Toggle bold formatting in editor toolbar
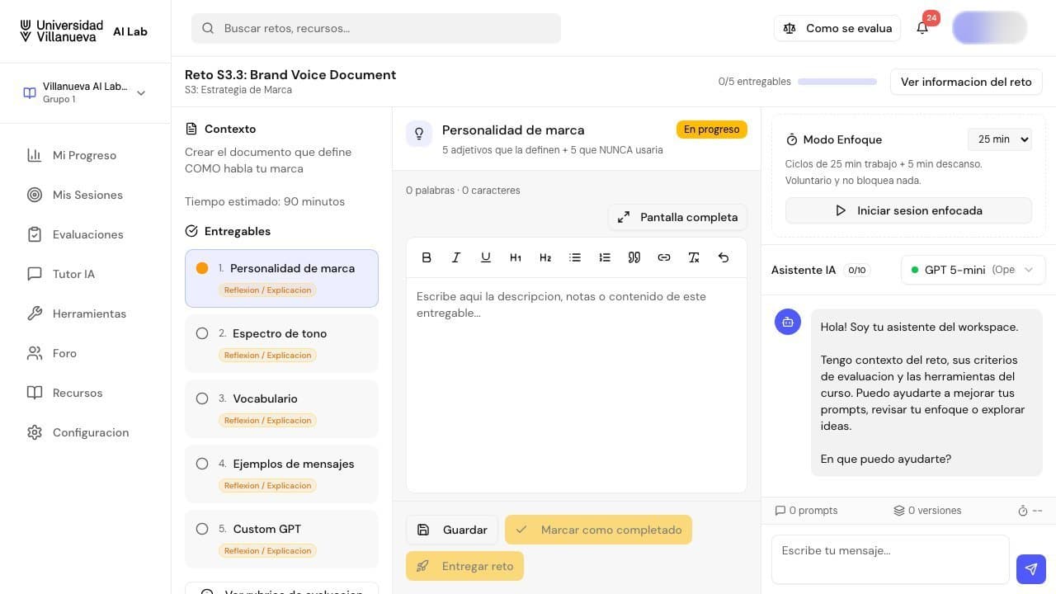This screenshot has height=594, width=1056. click(427, 257)
